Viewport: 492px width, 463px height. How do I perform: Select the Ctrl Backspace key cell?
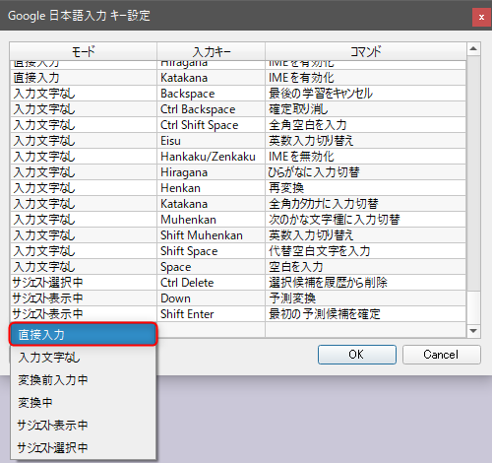211,109
